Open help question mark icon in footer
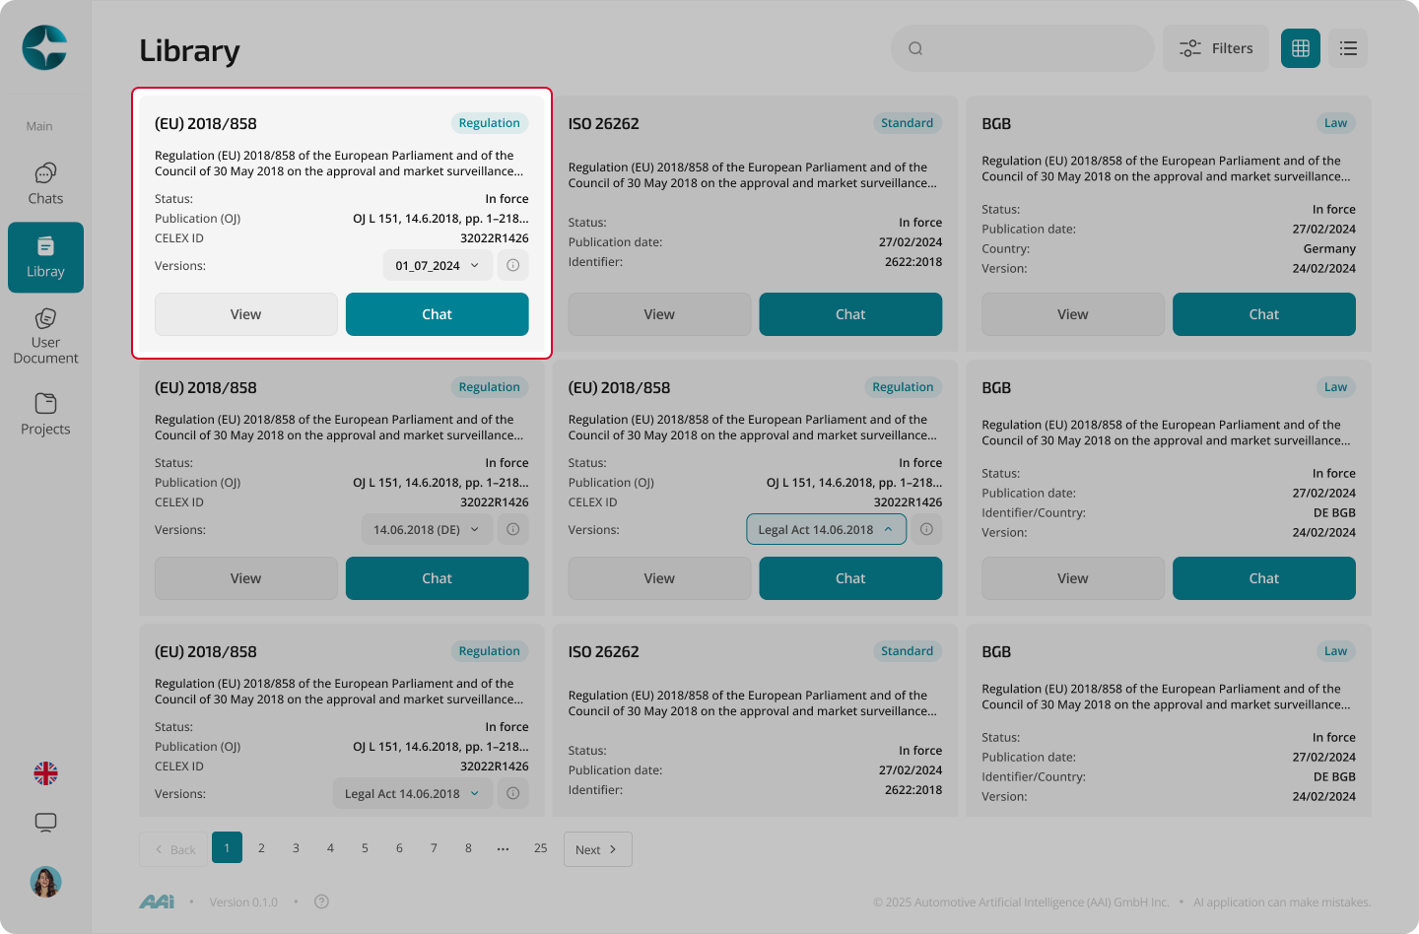The image size is (1419, 934). (x=321, y=901)
